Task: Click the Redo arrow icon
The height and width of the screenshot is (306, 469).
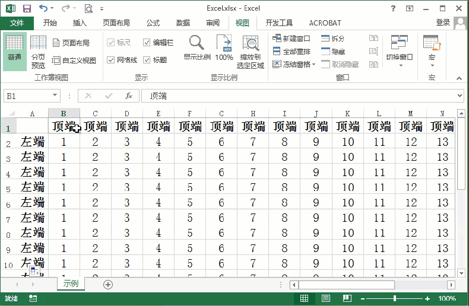Action: tap(65, 8)
